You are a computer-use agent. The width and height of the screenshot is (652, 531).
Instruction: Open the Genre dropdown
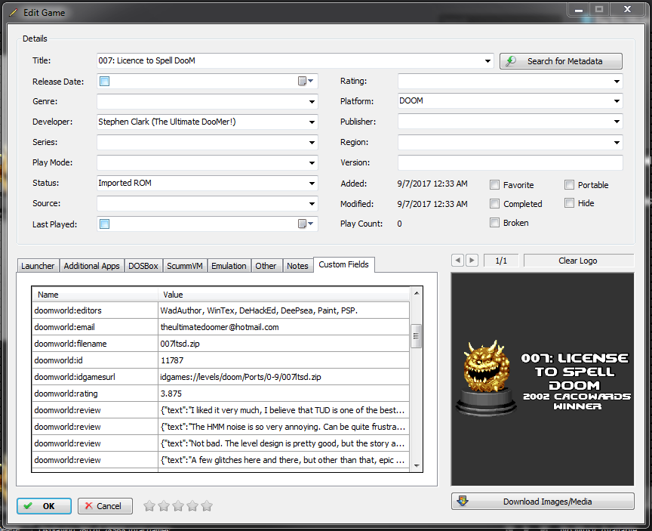click(312, 101)
